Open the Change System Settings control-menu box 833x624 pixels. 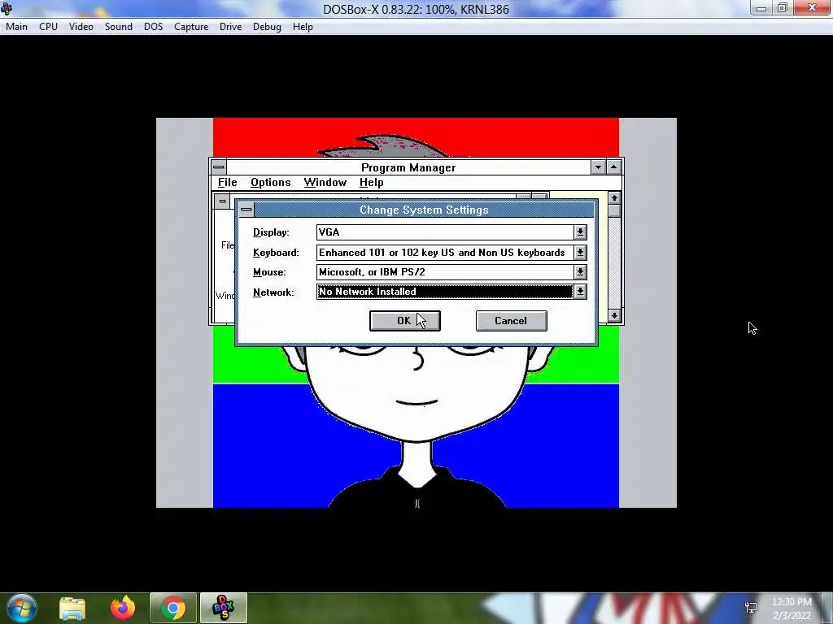tap(246, 210)
